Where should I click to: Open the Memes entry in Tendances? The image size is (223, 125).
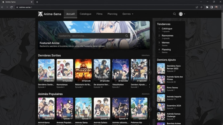pos(166,43)
